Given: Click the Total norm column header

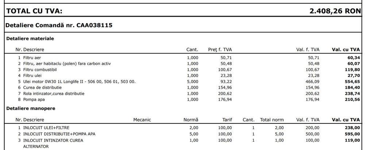Looking at the screenshot, I should pos(272,119).
